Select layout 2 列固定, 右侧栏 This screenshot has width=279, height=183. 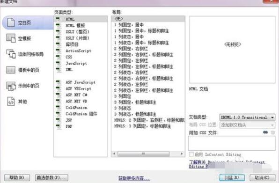(x=148, y=49)
